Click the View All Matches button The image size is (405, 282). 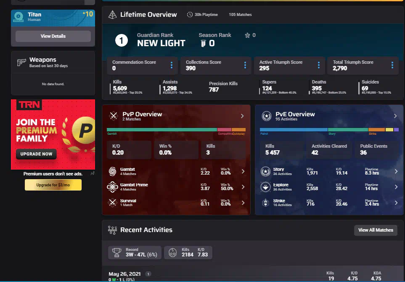pyautogui.click(x=376, y=230)
